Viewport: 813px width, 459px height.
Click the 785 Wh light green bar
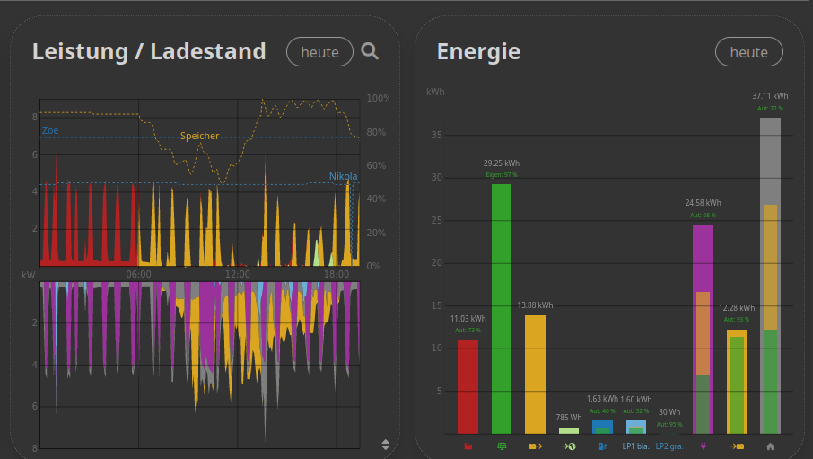[x=569, y=430]
